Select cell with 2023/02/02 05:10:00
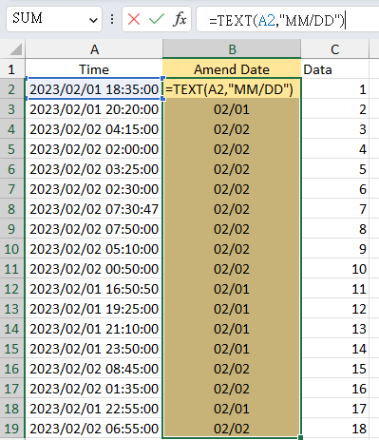The width and height of the screenshot is (379, 440). (94, 249)
